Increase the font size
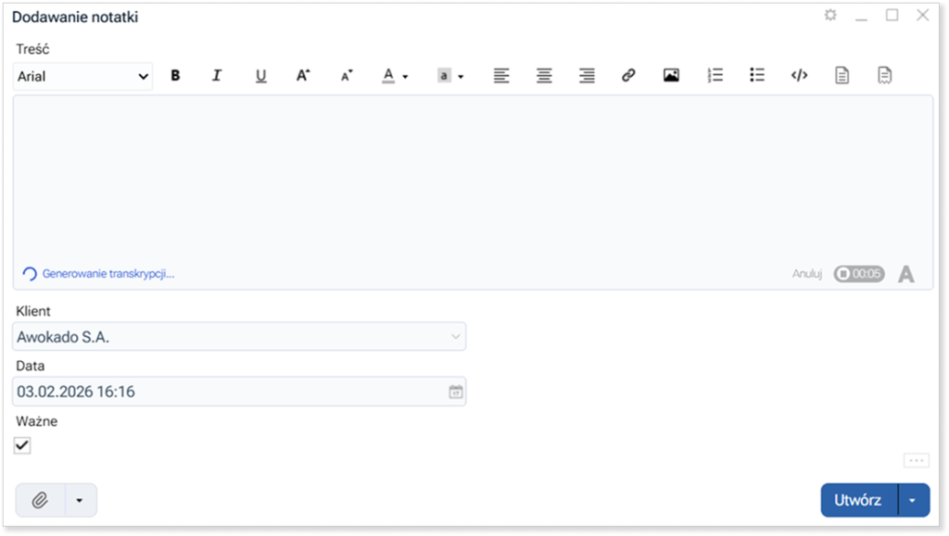Screen dimensions: 949x536 pos(303,76)
